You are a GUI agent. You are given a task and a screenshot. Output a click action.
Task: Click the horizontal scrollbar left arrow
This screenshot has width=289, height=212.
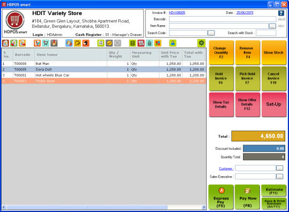4,207
